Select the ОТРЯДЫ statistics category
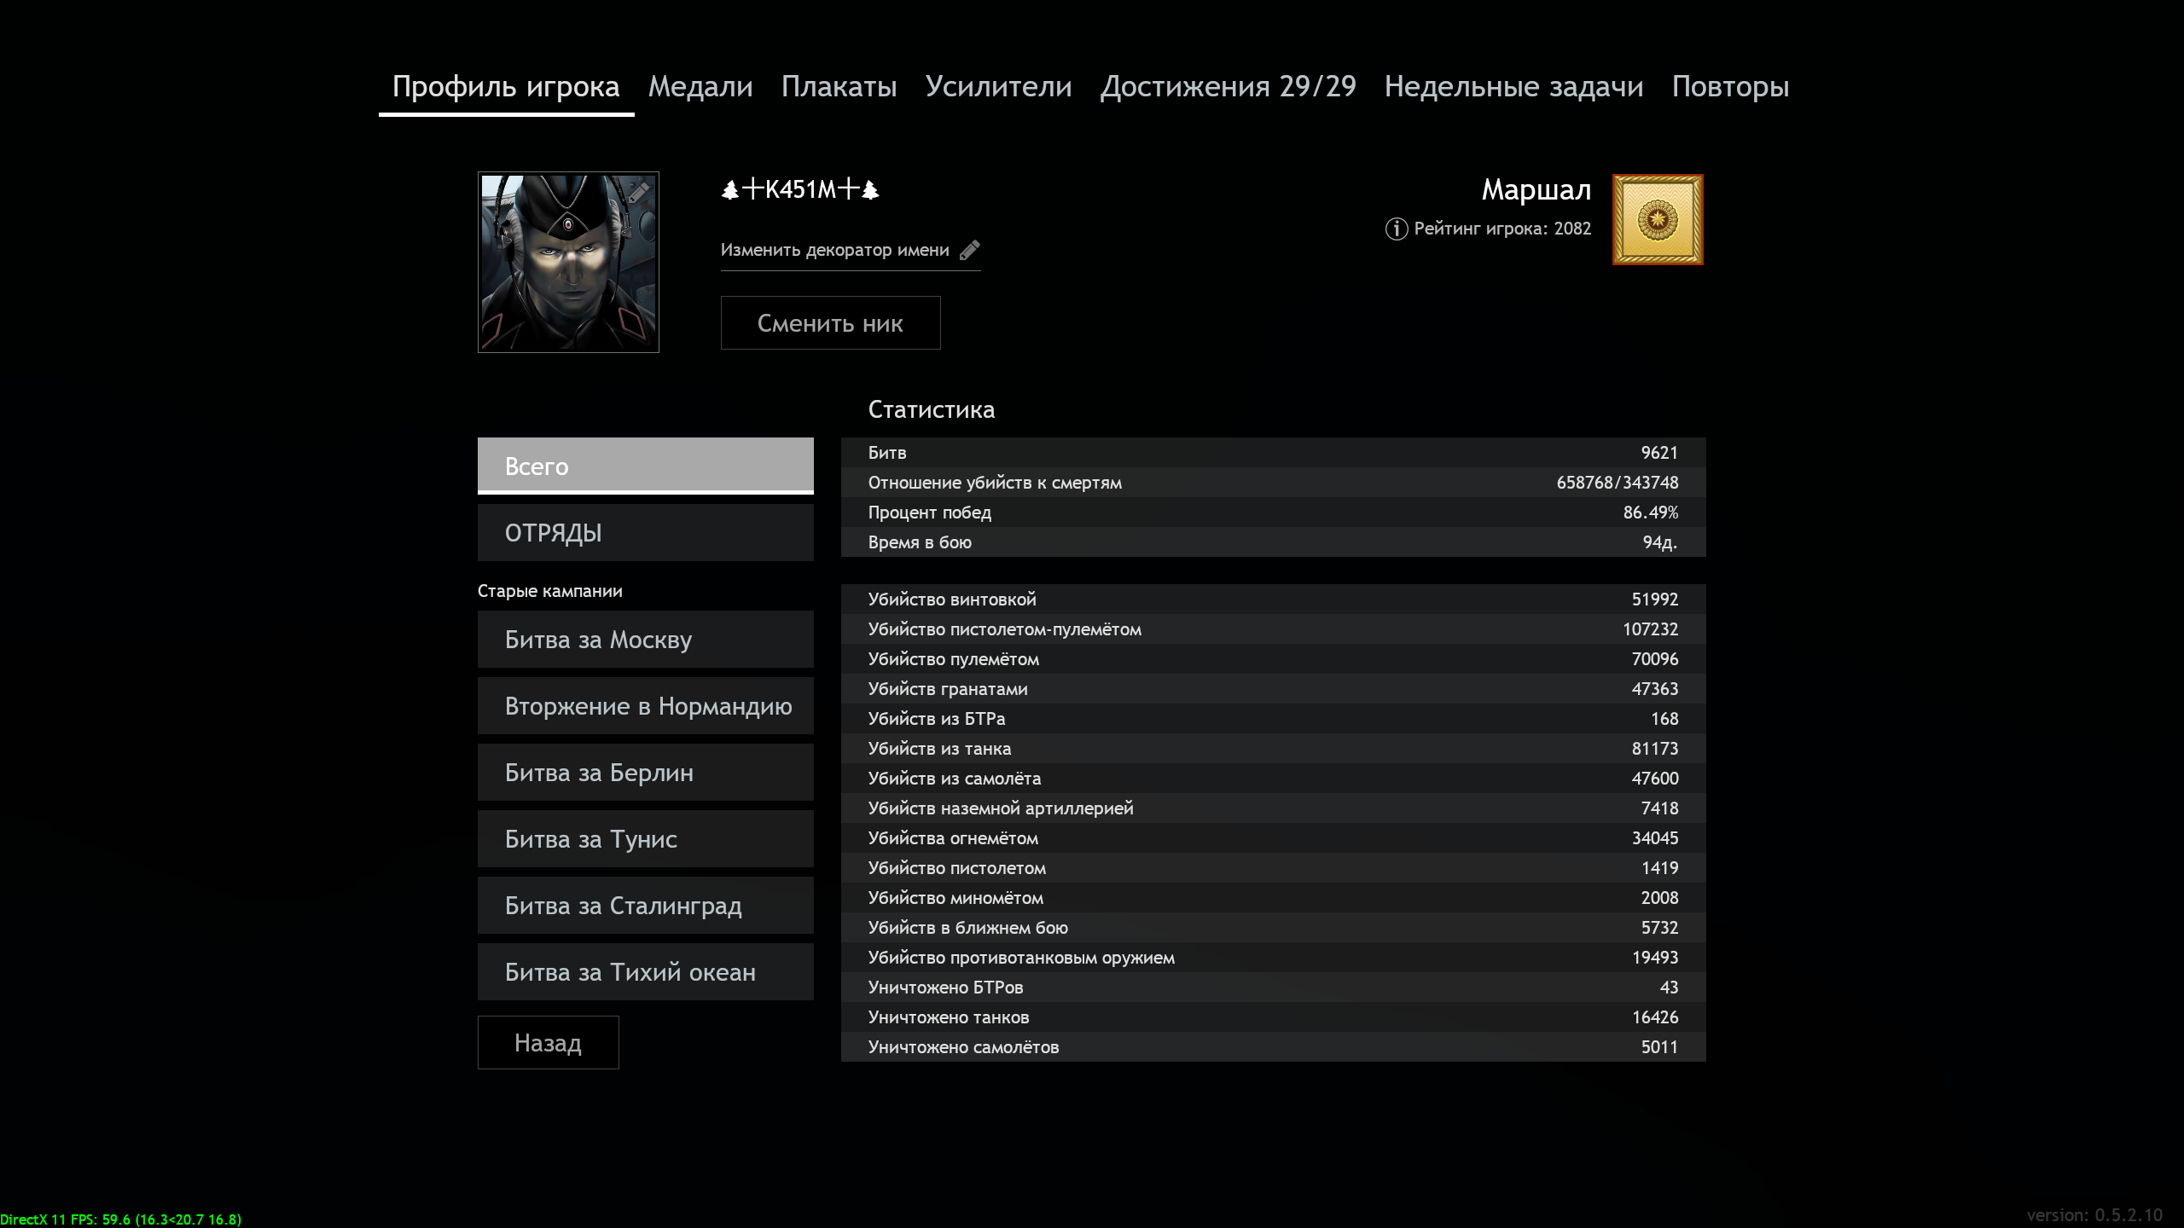 pyautogui.click(x=645, y=533)
